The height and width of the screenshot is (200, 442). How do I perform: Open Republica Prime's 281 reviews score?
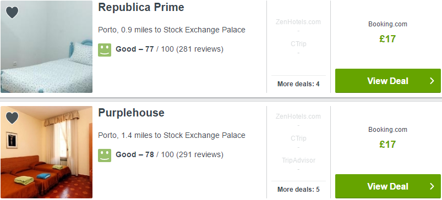(x=170, y=49)
